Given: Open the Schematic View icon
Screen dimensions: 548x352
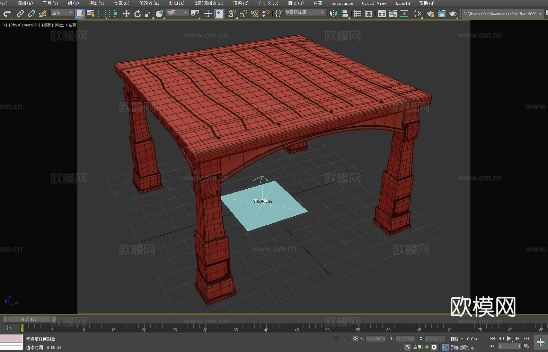Looking at the screenshot, I should [x=417, y=13].
